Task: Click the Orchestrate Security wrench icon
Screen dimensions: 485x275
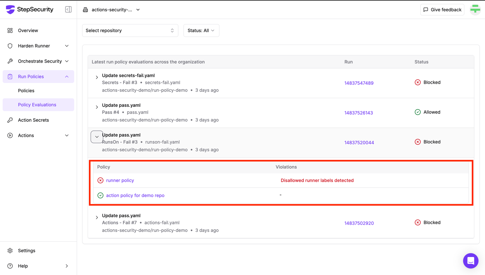Action: 10,61
